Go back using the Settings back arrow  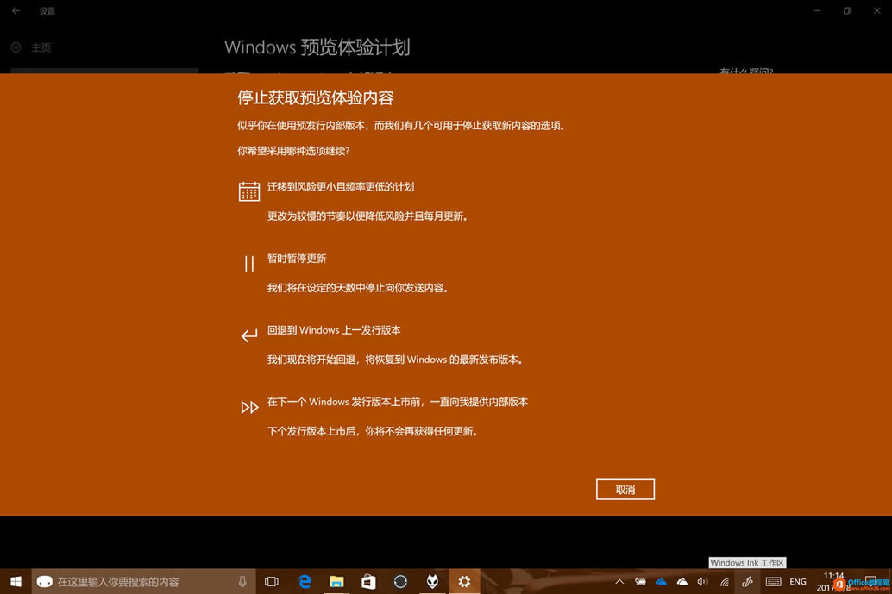16,11
